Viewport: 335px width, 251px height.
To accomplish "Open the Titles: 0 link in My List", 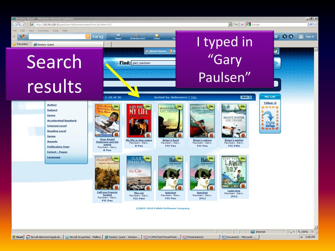I will pos(270,103).
